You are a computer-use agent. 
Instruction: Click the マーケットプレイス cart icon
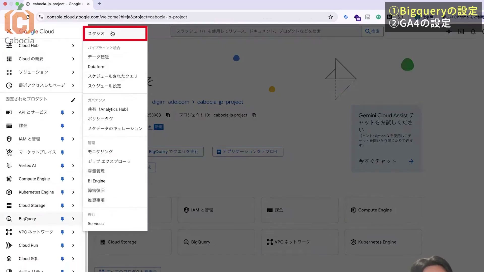point(9,152)
